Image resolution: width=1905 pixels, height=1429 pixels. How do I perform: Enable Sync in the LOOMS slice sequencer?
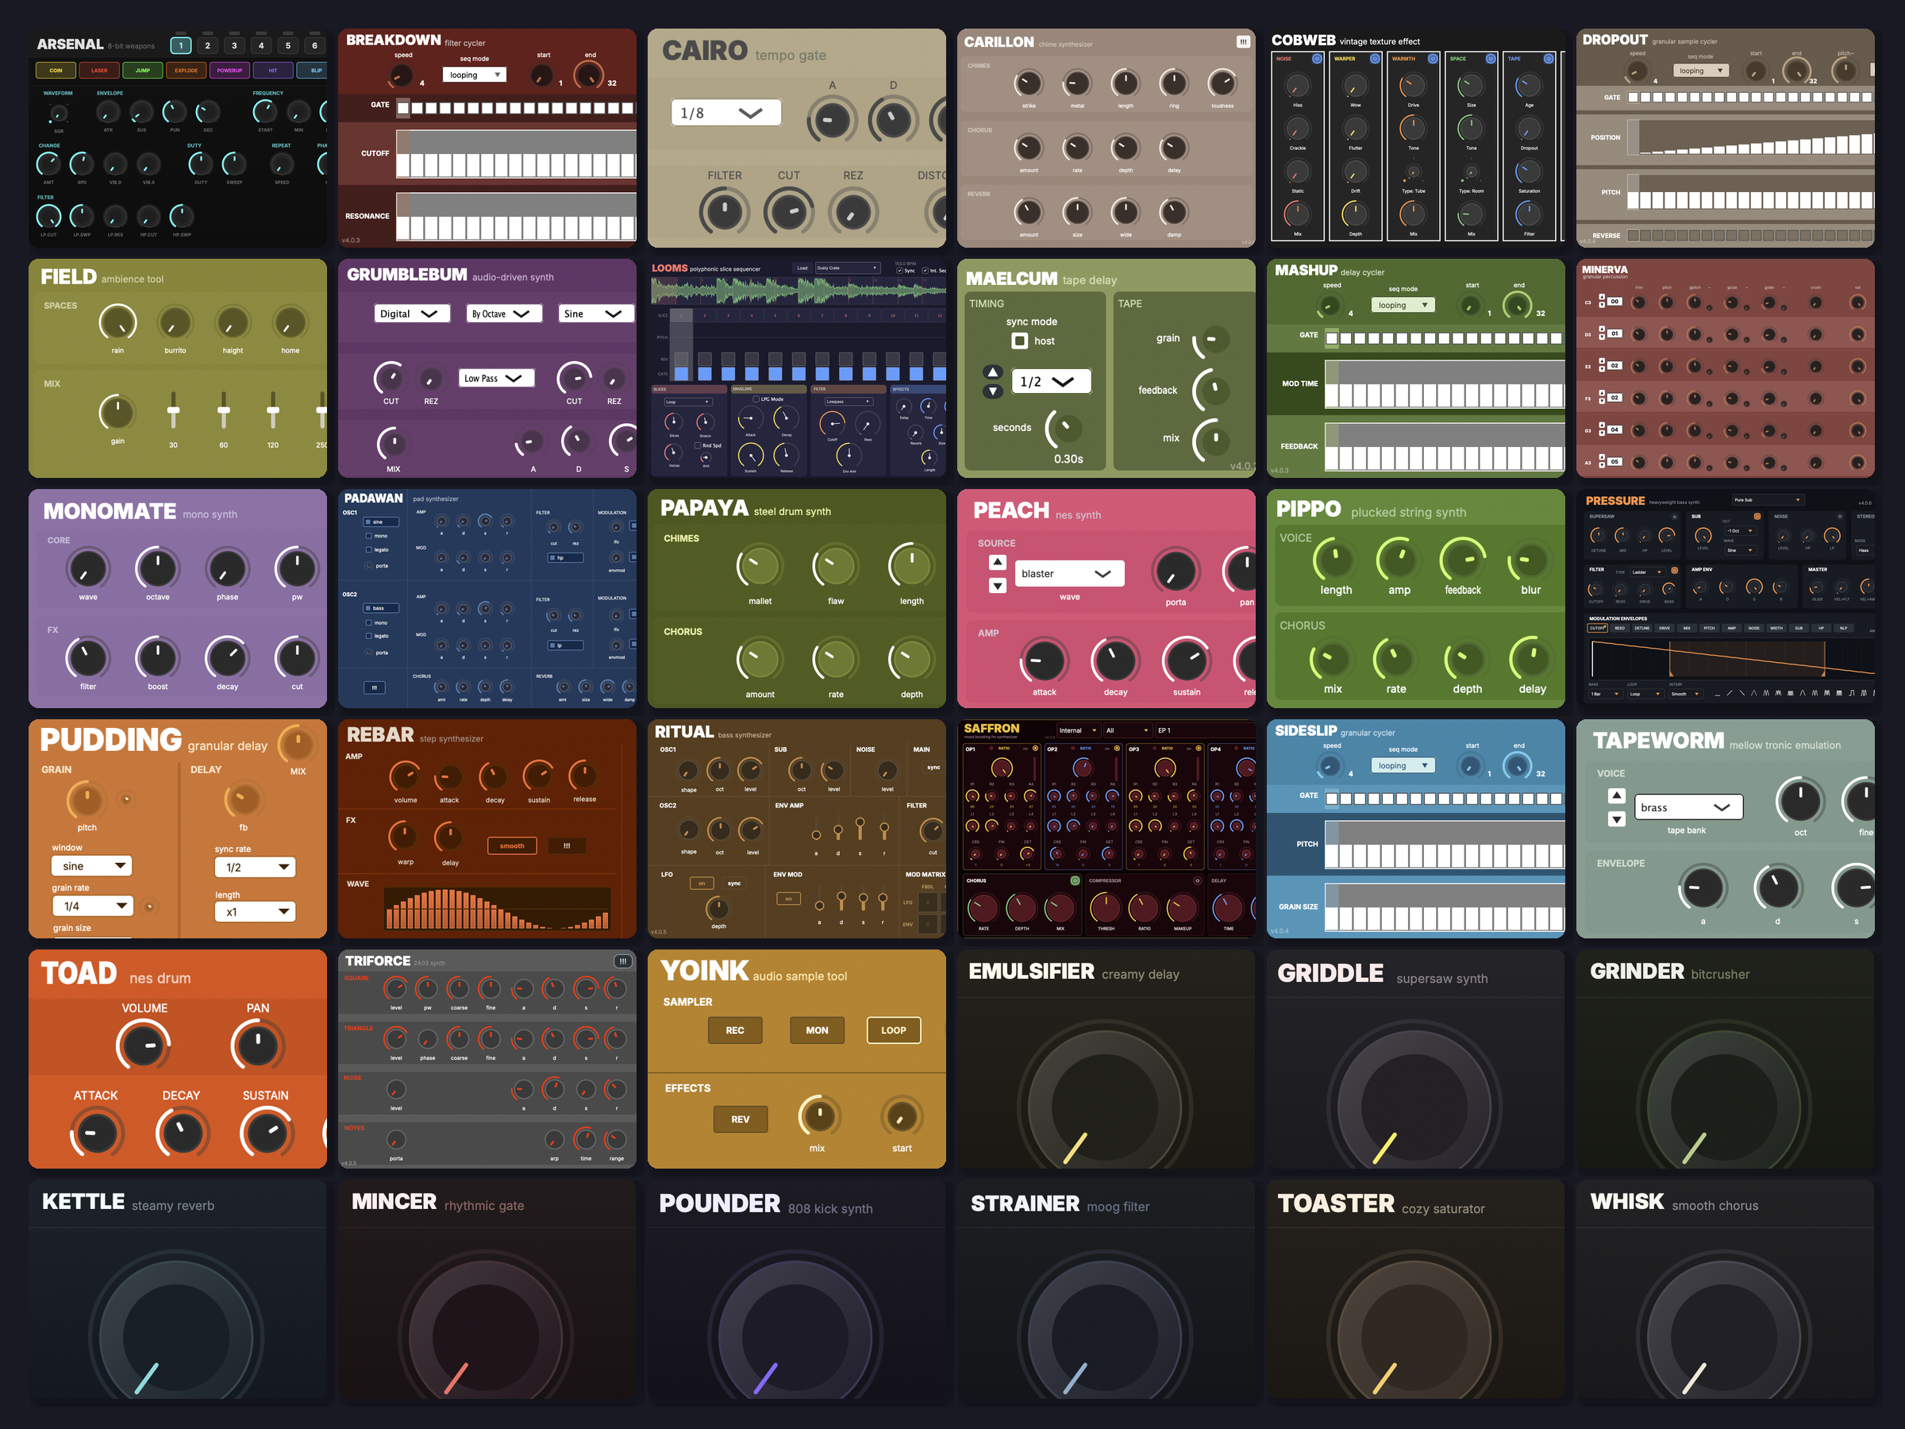pos(900,271)
